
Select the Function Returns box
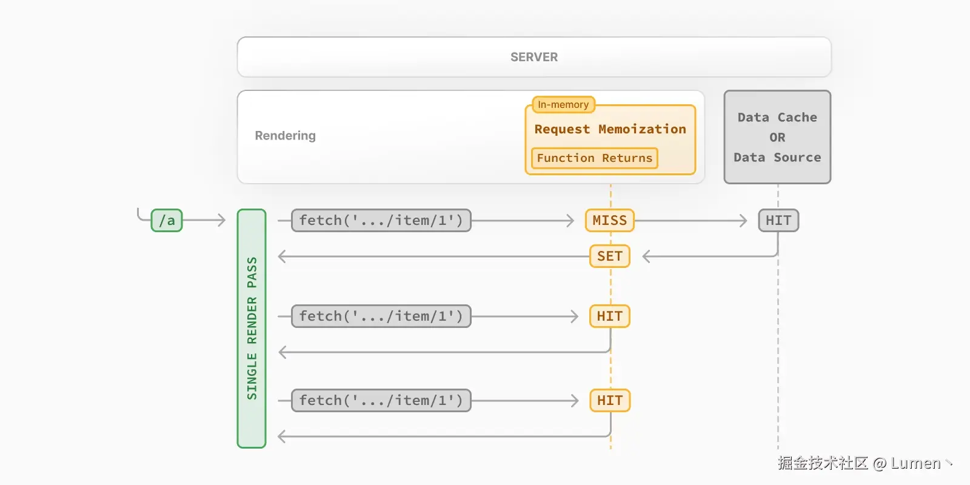(x=594, y=158)
